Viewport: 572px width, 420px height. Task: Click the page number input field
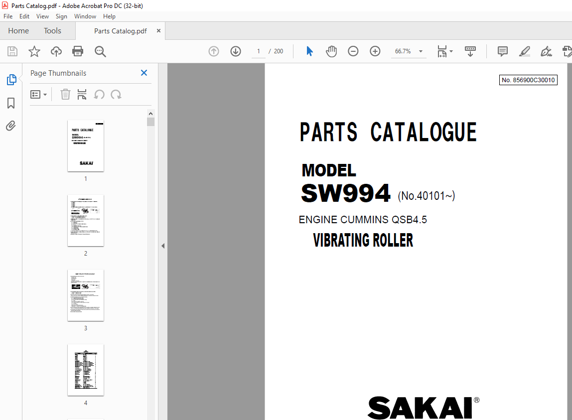[x=259, y=51]
